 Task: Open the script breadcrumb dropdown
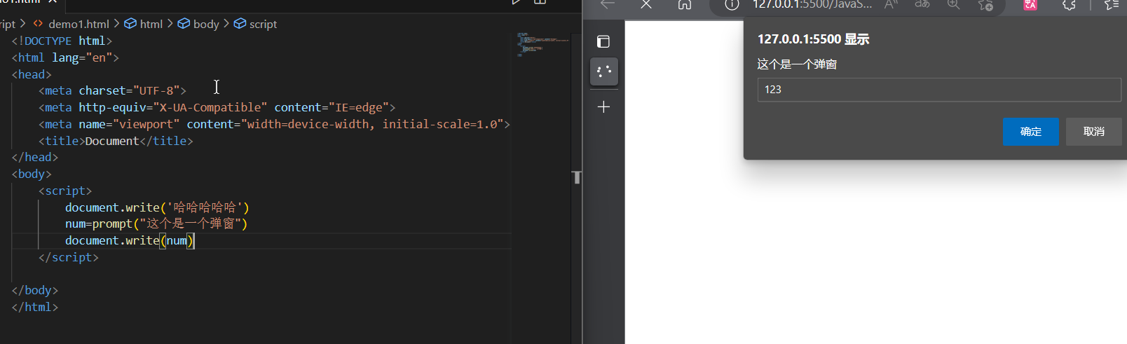pyautogui.click(x=262, y=24)
